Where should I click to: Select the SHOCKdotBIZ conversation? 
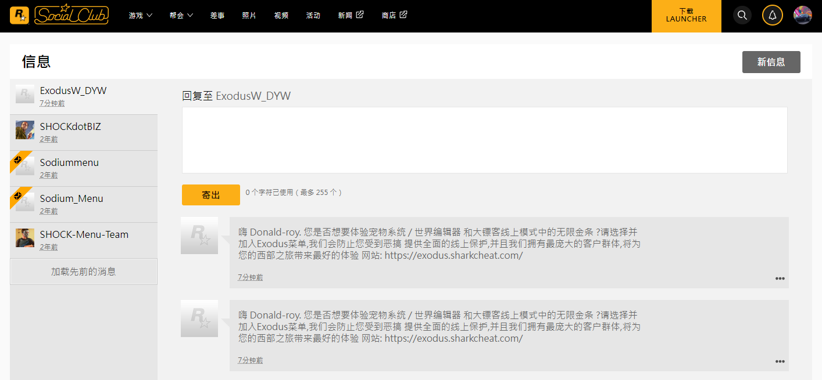[84, 133]
